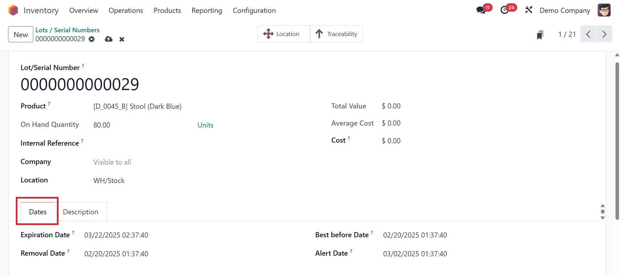Click the debug tools wrench icon
The width and height of the screenshot is (620, 276).
tap(529, 10)
